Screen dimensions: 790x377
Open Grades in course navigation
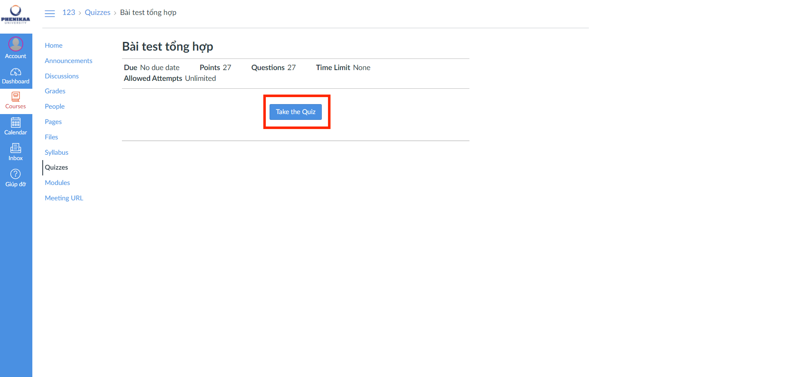tap(55, 91)
